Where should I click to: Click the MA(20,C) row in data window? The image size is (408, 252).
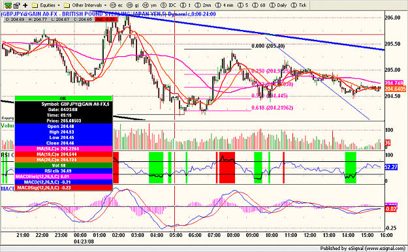click(x=63, y=160)
